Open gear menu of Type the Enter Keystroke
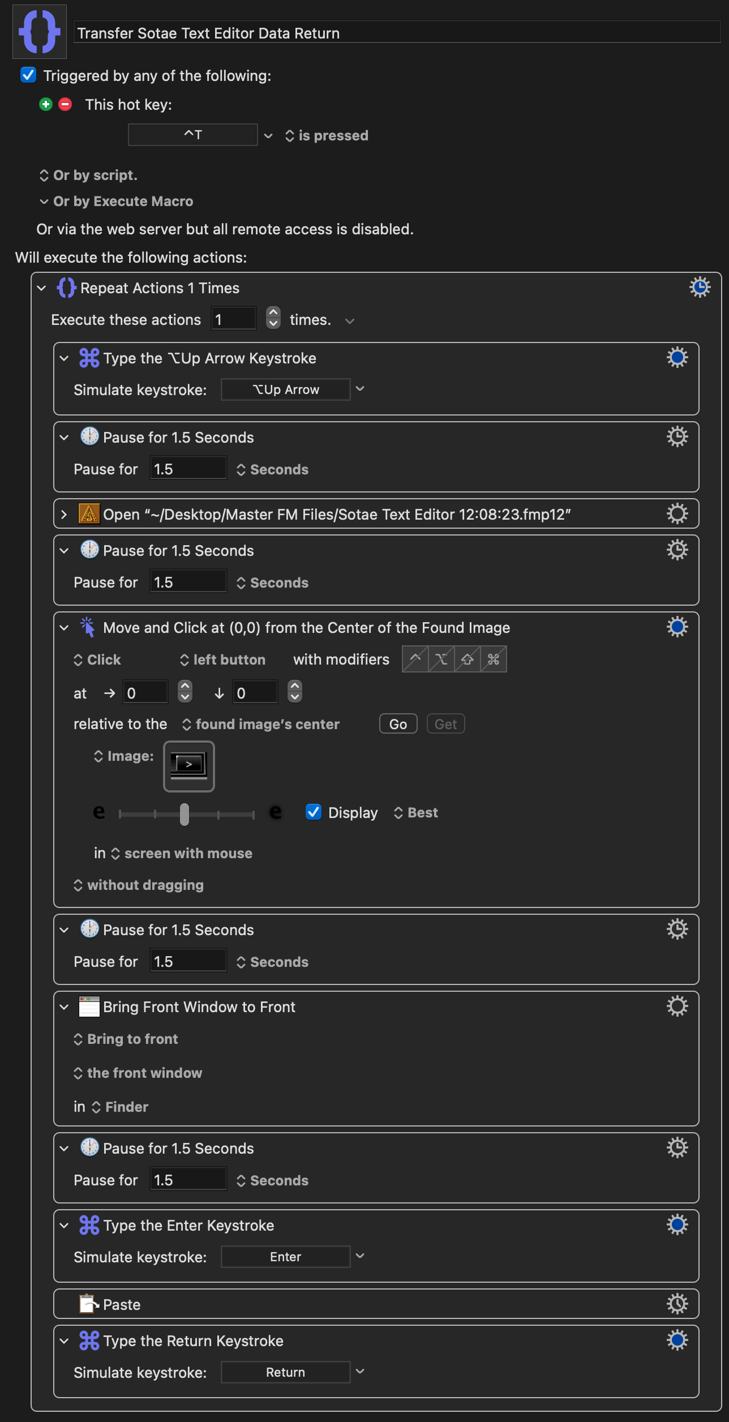The height and width of the screenshot is (1422, 729). [677, 1224]
